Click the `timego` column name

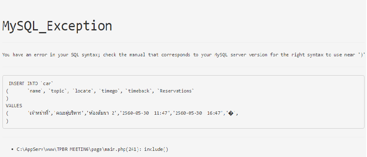tap(110, 91)
